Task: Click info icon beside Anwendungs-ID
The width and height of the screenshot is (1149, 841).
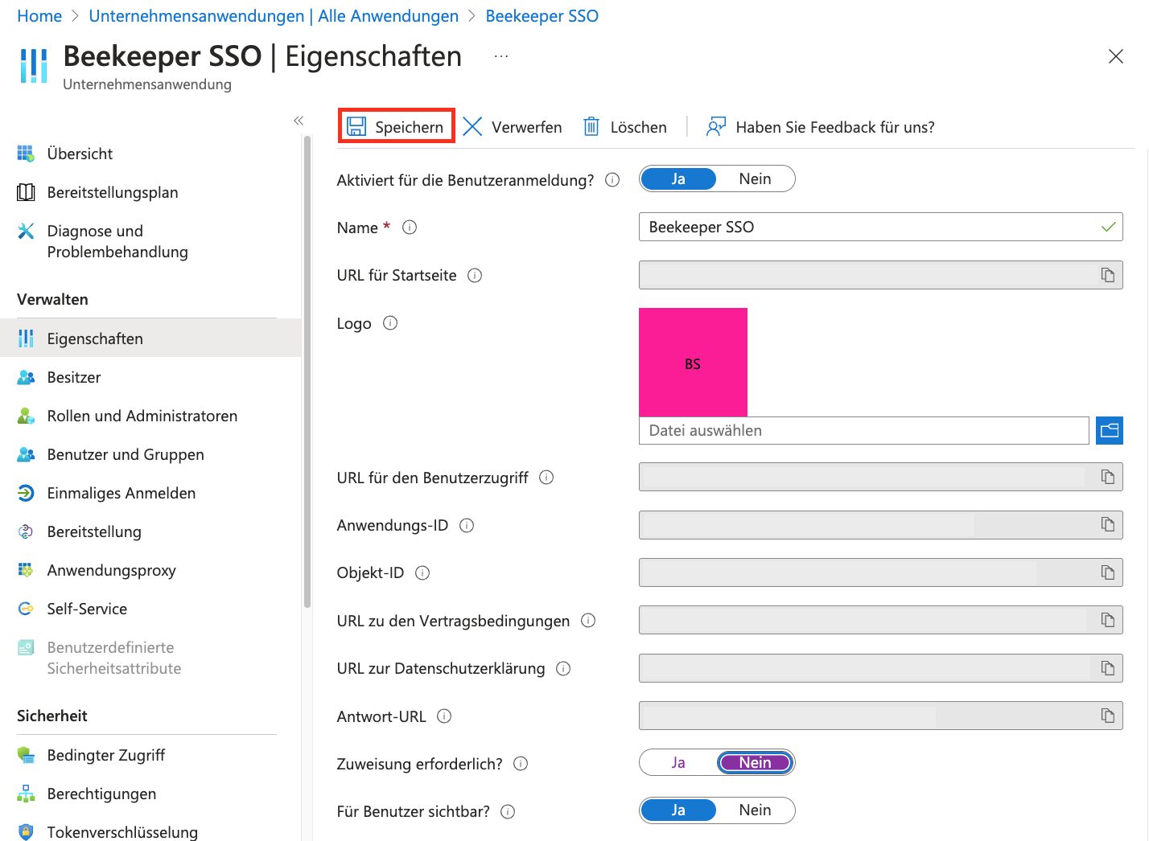Action: click(x=467, y=526)
